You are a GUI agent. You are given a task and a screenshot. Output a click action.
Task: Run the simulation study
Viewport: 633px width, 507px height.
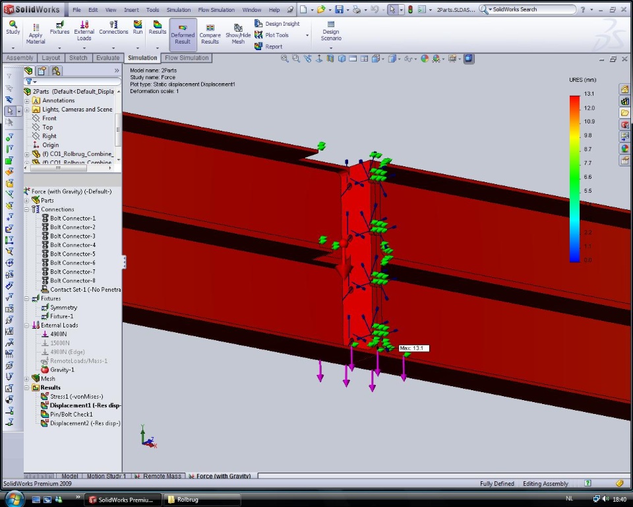point(138,27)
